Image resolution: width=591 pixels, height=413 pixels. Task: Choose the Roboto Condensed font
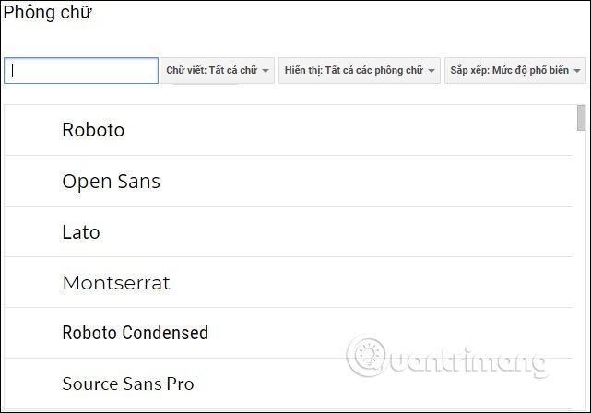tap(135, 333)
